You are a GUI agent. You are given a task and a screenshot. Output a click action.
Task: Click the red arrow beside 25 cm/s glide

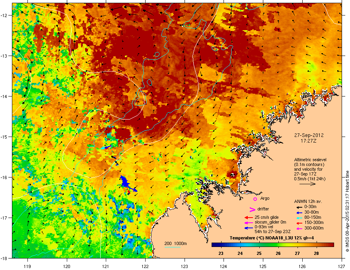pos(249,218)
